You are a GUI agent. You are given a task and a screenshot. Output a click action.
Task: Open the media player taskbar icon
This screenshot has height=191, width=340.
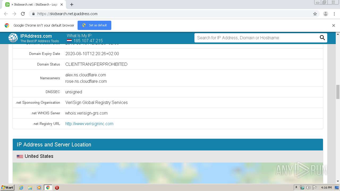[x=39, y=188]
